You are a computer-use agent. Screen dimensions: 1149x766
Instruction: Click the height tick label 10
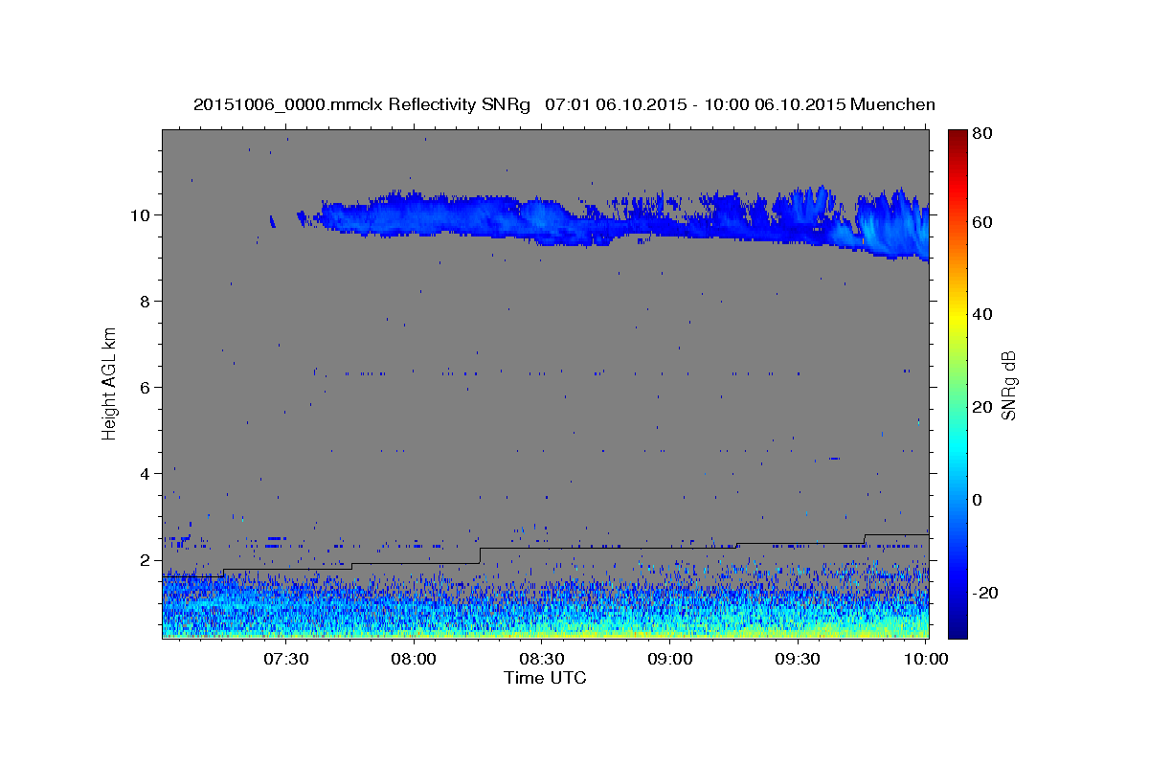[143, 214]
